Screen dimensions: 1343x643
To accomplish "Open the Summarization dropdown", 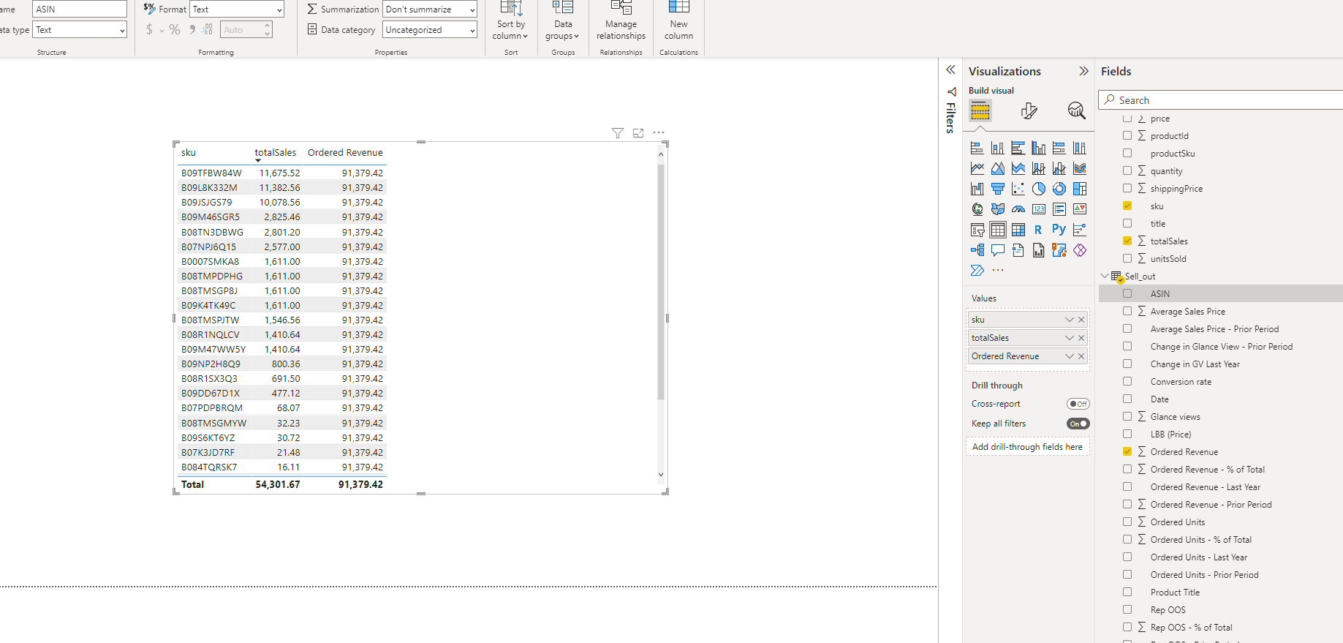I will [430, 10].
